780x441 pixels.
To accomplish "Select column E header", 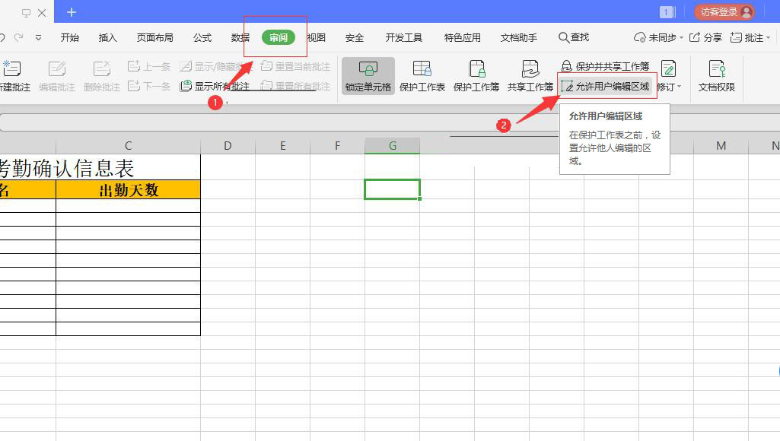I will click(x=282, y=146).
